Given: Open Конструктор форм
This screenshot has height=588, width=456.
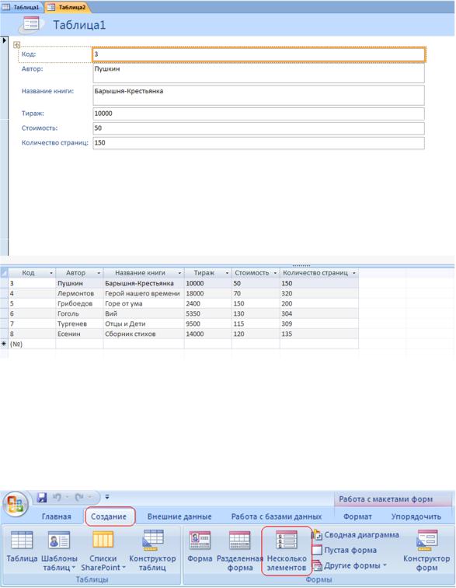Looking at the screenshot, I should [426, 551].
